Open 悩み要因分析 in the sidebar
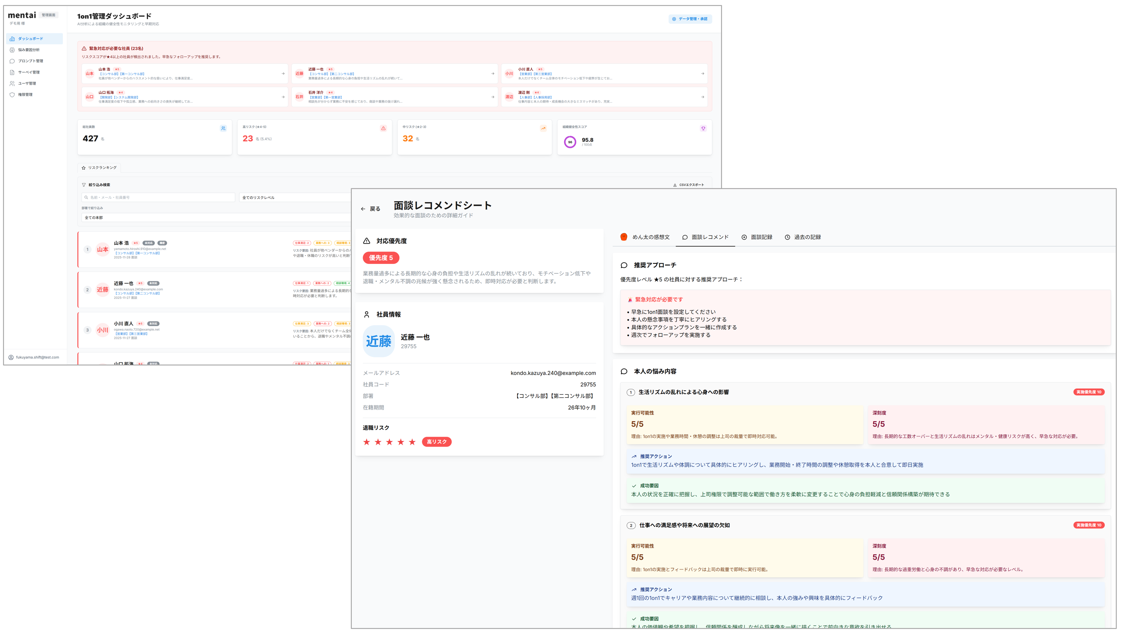The height and width of the screenshot is (632, 1121). pos(29,50)
